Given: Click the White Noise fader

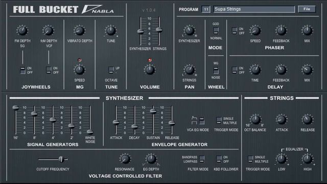Looking at the screenshot, I should [x=90, y=132].
